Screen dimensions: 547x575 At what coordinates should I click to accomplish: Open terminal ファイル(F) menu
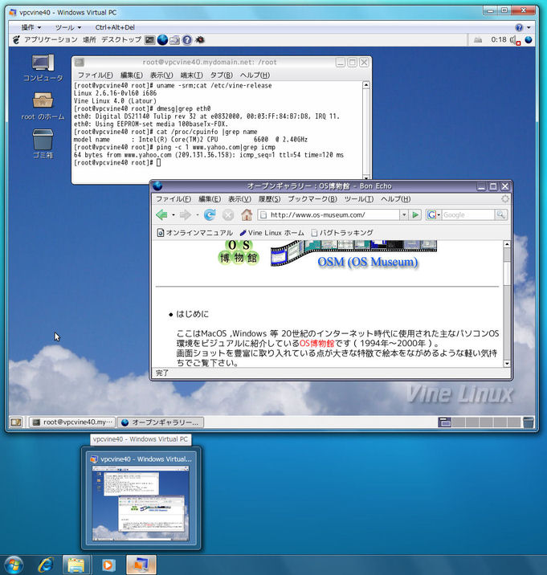click(x=95, y=75)
